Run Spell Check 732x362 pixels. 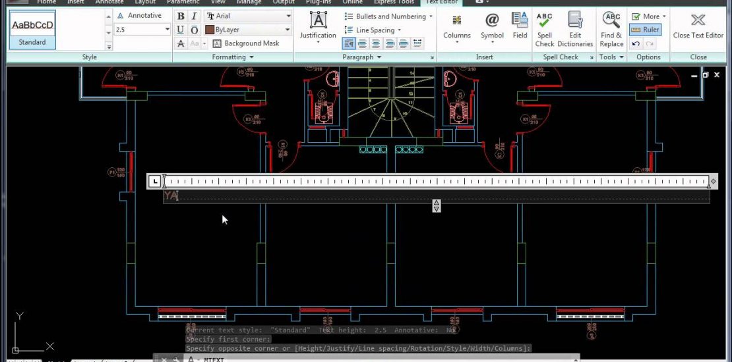tap(545, 30)
